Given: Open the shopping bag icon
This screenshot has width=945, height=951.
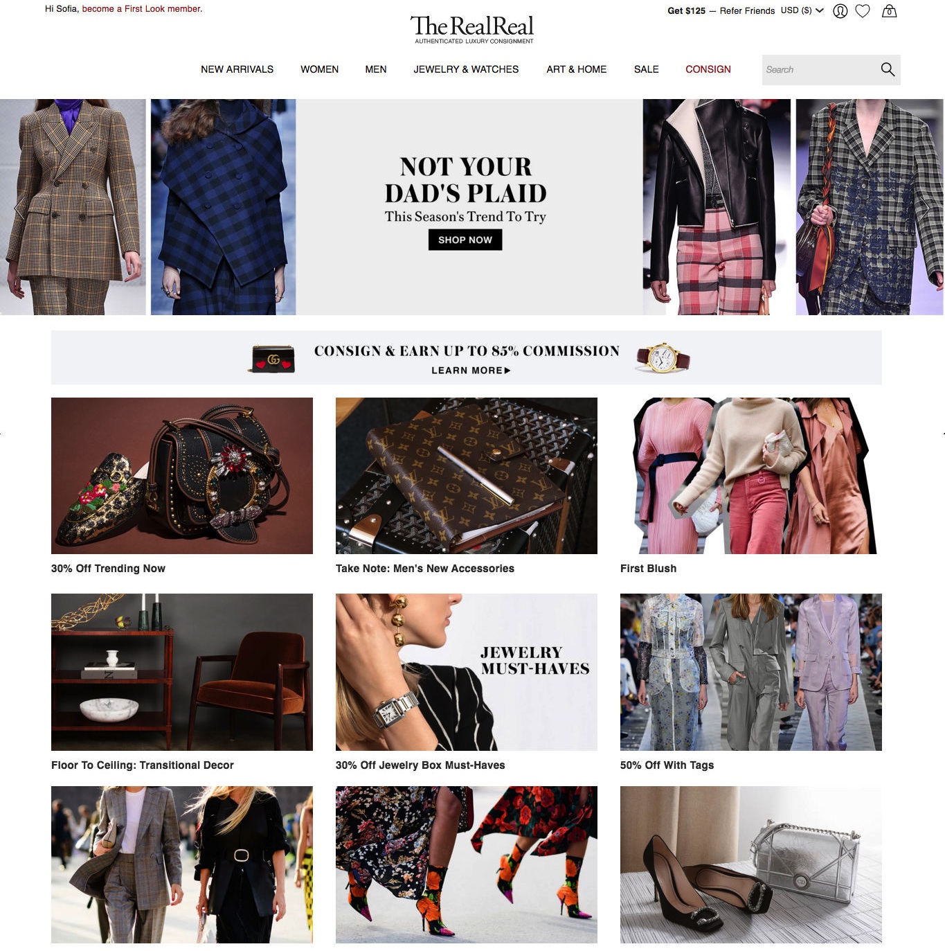Looking at the screenshot, I should point(889,11).
